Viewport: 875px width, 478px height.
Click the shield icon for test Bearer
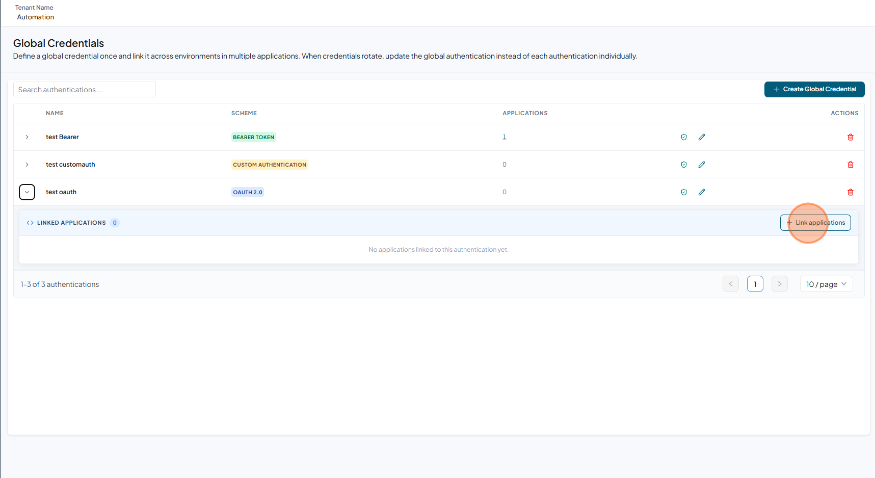(684, 137)
